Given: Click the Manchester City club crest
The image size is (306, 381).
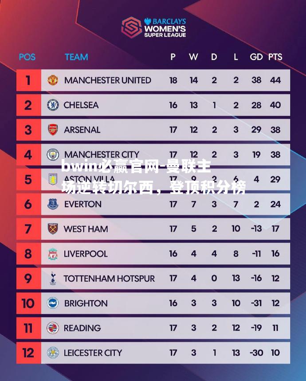Looking at the screenshot, I should (53, 155).
